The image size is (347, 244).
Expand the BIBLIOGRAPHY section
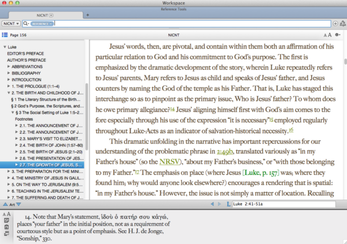pyautogui.click(x=9, y=73)
